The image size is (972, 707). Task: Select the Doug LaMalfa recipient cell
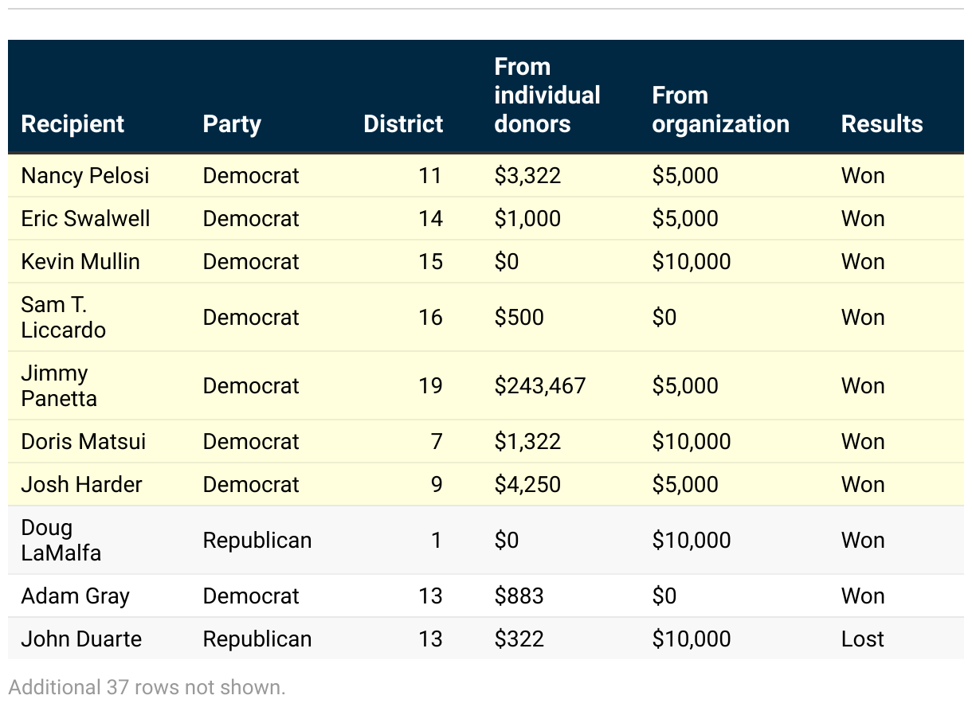[61, 541]
